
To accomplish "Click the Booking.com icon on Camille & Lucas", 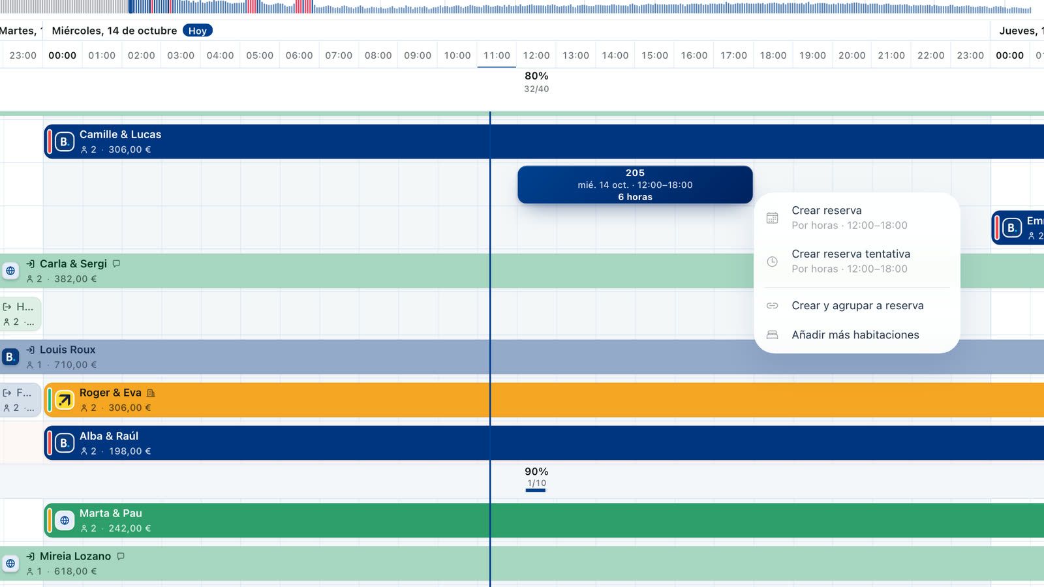I will [x=65, y=142].
